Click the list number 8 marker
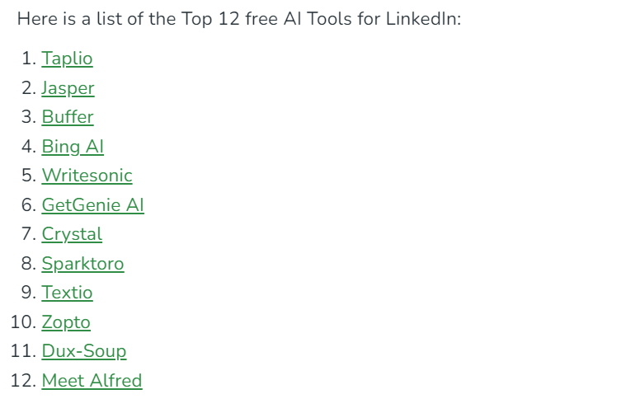The height and width of the screenshot is (399, 631). [29, 264]
